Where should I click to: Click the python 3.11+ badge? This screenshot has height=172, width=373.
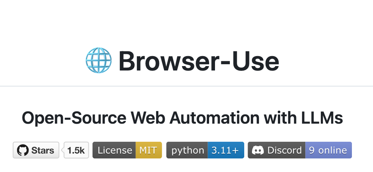(x=205, y=150)
